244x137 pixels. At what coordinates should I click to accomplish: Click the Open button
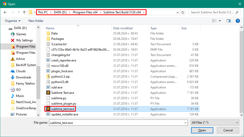[202, 130]
